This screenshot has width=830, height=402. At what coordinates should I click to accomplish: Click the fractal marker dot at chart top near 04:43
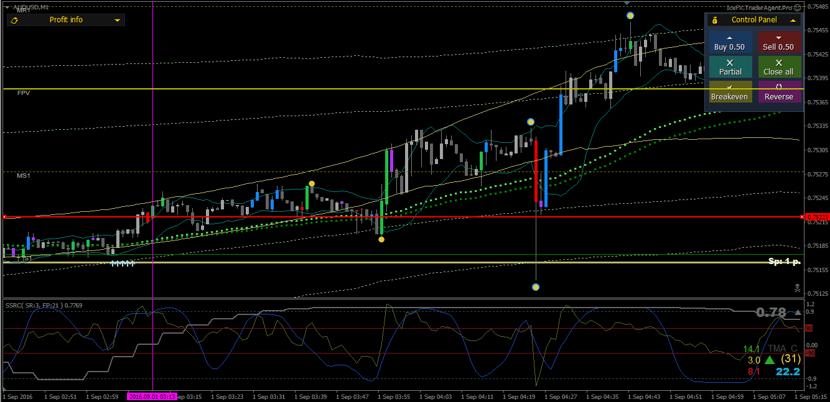coord(630,15)
